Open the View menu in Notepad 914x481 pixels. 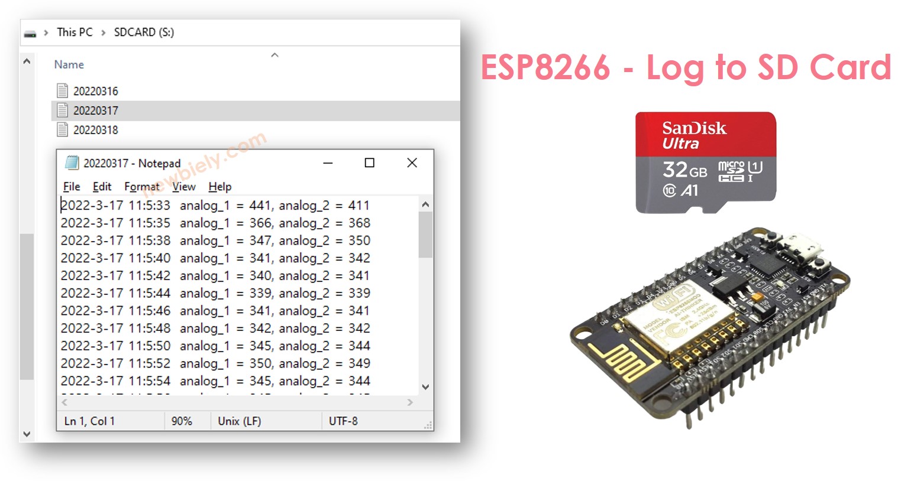184,187
